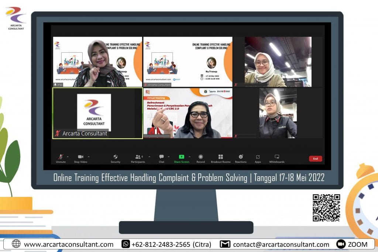This screenshot has width=378, height=252.
Task: Click the red End meeting button
Action: [x=315, y=159]
